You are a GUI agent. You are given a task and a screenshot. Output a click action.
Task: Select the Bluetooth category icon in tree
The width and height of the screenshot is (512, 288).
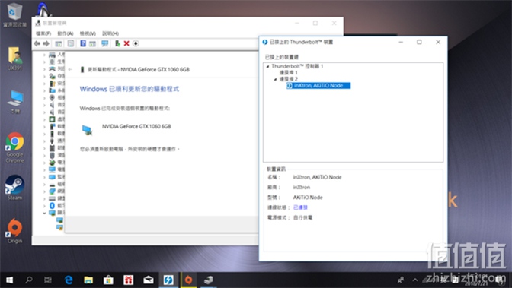[x=52, y=206]
